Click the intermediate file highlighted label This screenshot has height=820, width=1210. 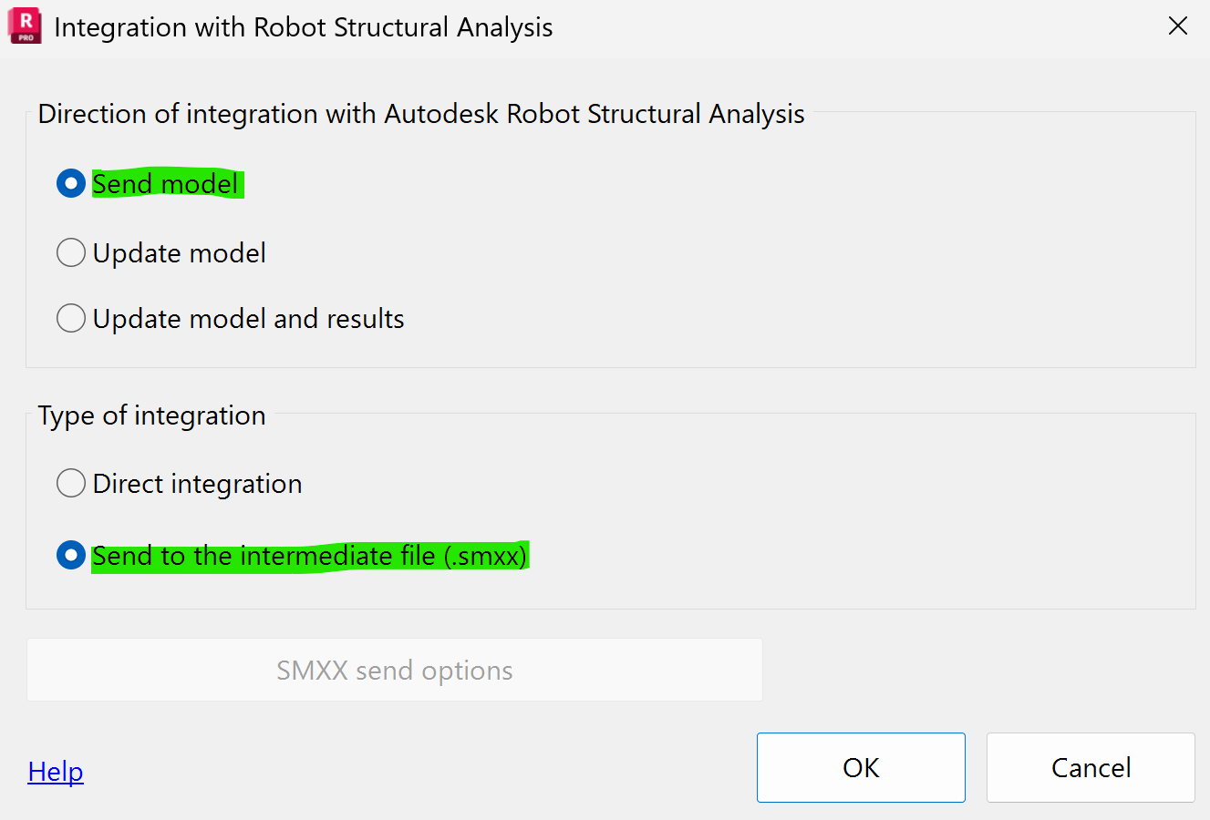[x=309, y=556]
